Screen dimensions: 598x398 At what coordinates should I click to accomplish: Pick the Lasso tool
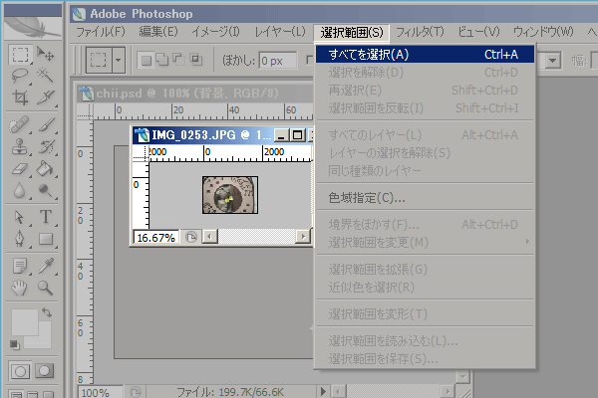19,76
